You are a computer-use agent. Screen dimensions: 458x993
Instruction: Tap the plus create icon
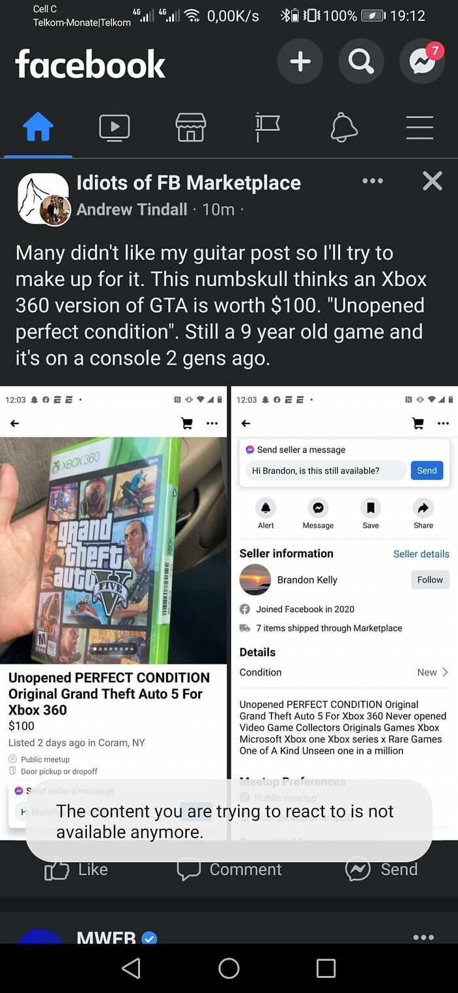click(x=300, y=62)
